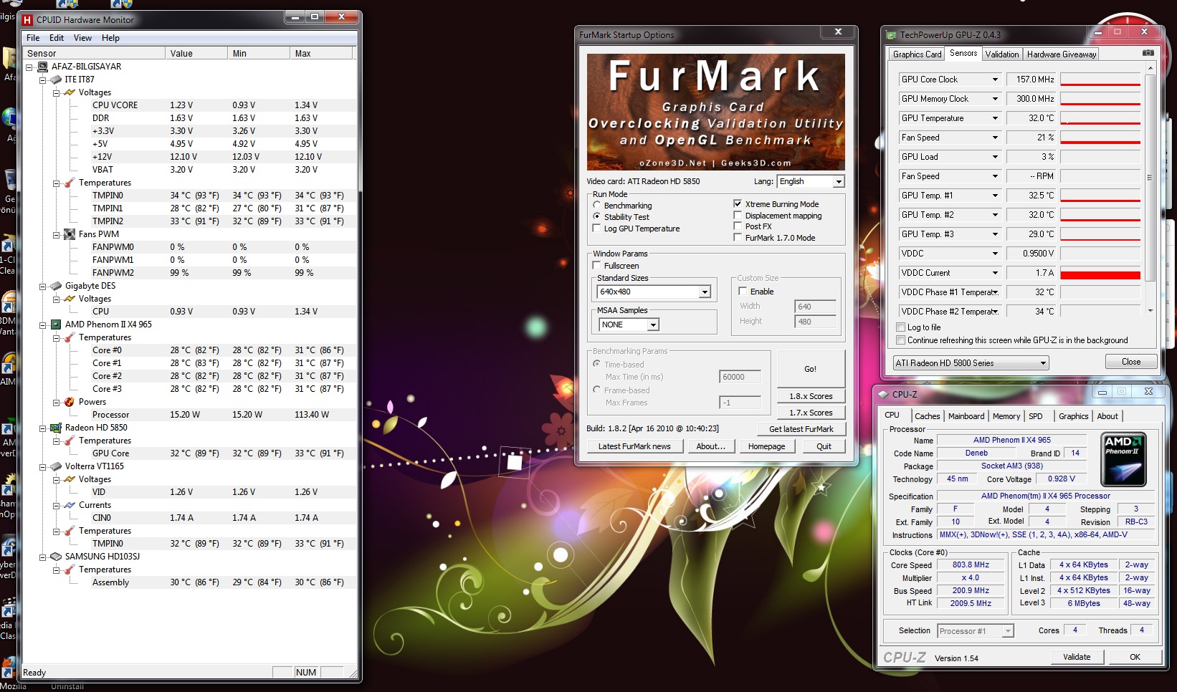This screenshot has height=692, width=1177.
Task: Switch to the Validation tab in GPU-Z
Action: click(1001, 54)
